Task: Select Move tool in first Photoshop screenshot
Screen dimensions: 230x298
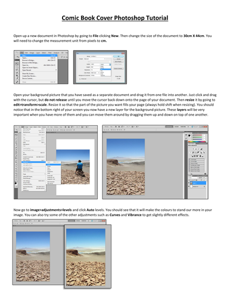Action: [17, 64]
